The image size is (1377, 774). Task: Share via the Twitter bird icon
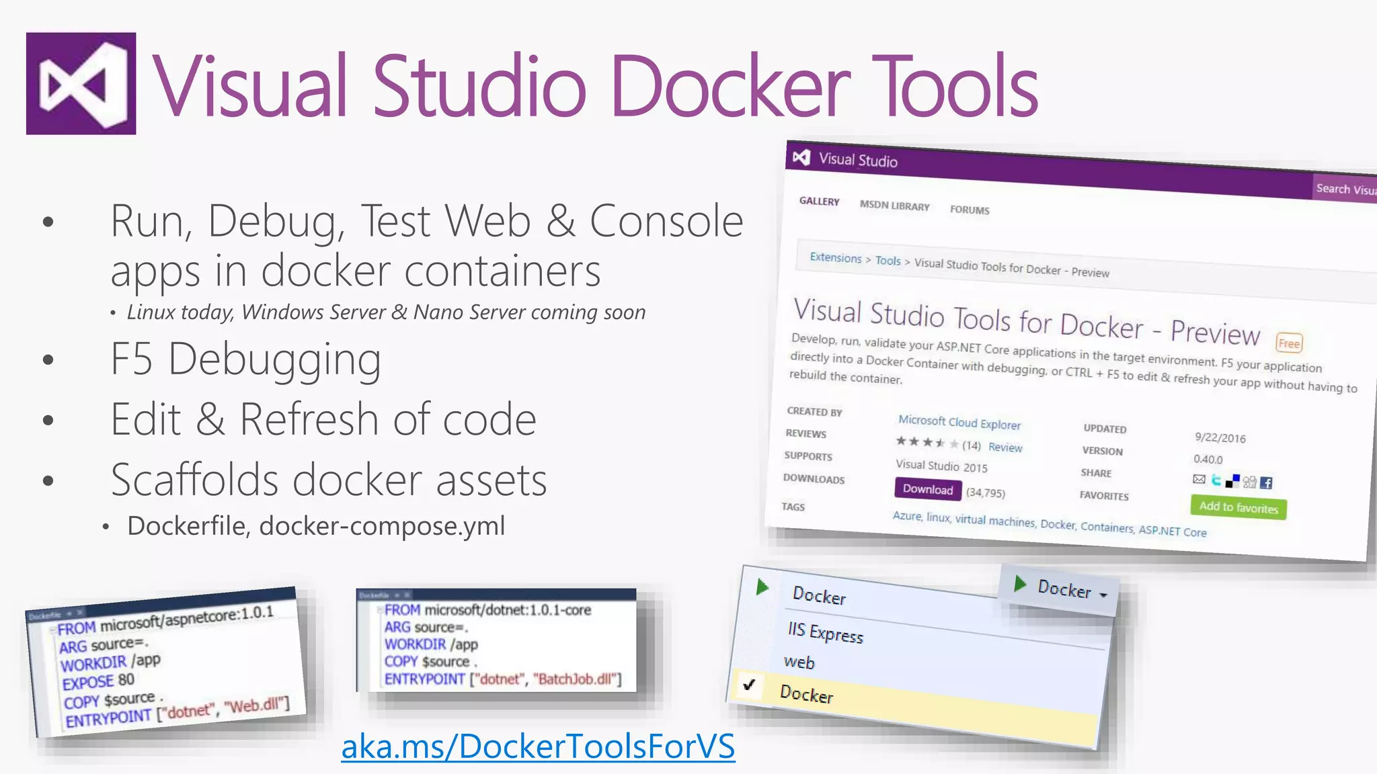tap(1216, 480)
